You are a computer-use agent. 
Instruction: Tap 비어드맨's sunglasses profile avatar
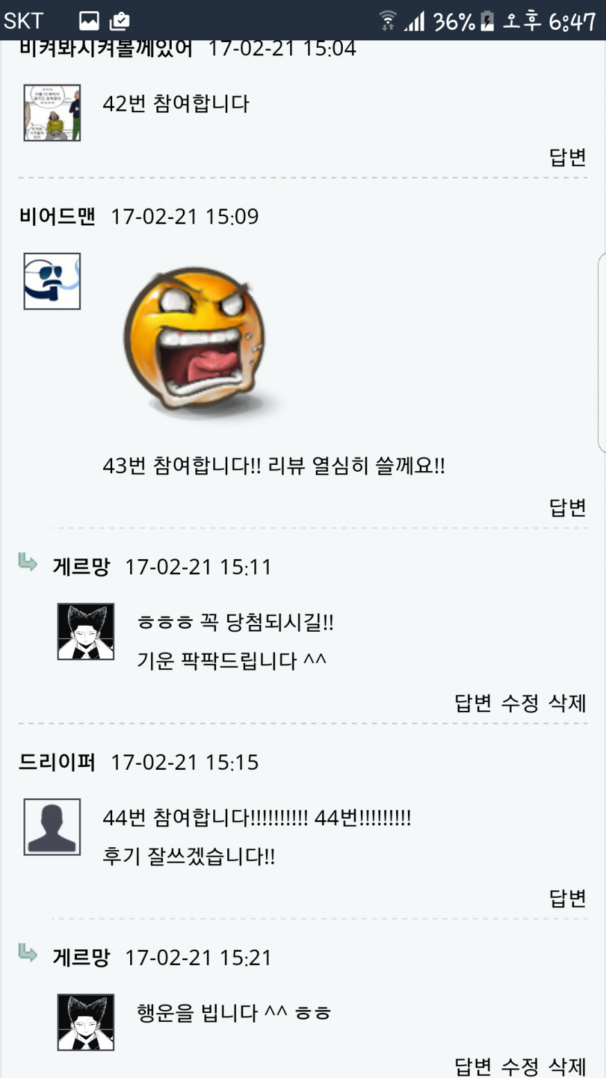[x=52, y=281]
